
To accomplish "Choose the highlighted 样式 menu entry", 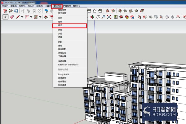I will 69,26.
